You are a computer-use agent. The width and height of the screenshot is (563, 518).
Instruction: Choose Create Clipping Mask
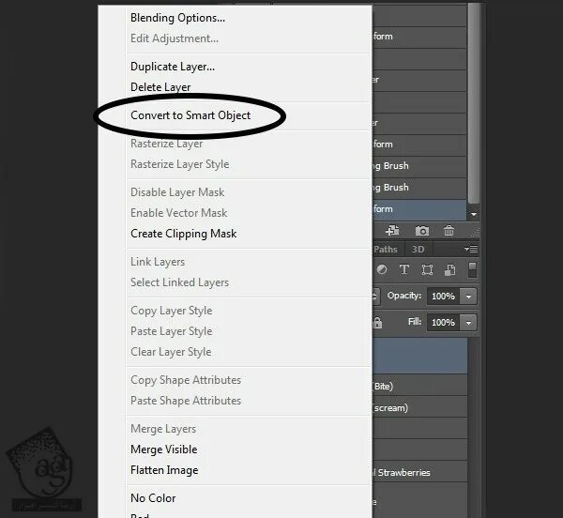point(184,234)
